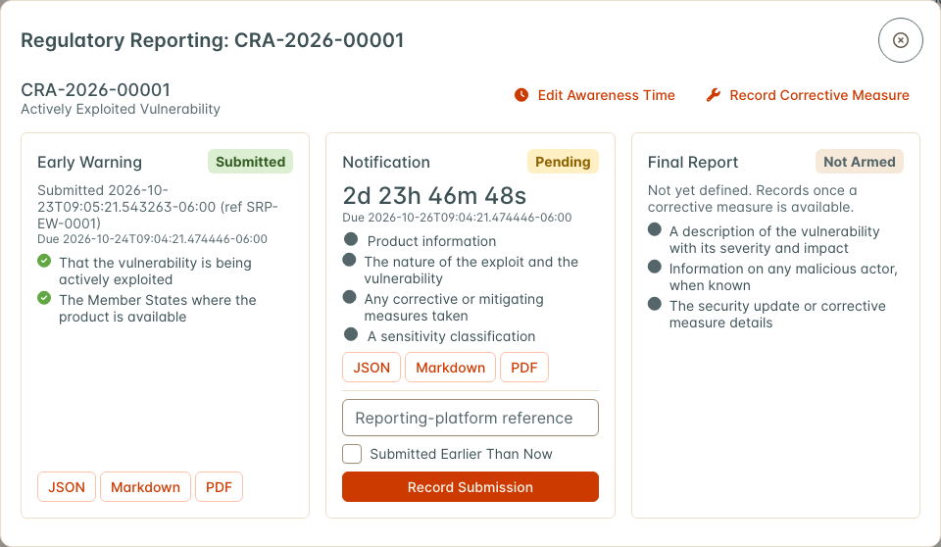Download Early Warning as JSON
This screenshot has height=547, width=941.
pos(67,487)
